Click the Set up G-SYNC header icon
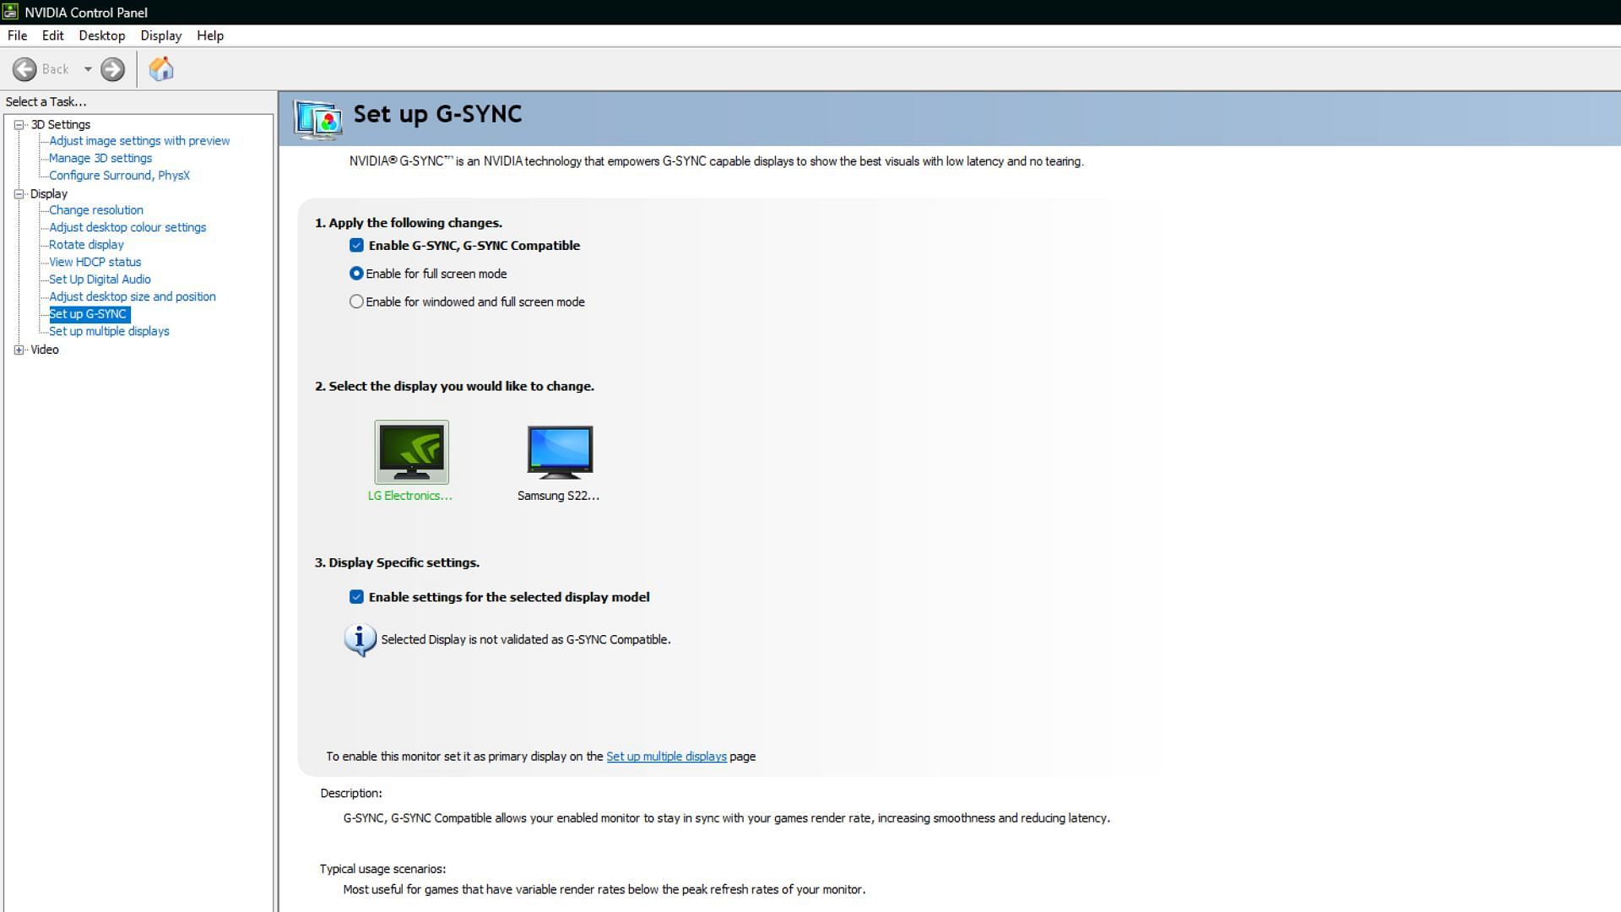1621x912 pixels. point(318,118)
